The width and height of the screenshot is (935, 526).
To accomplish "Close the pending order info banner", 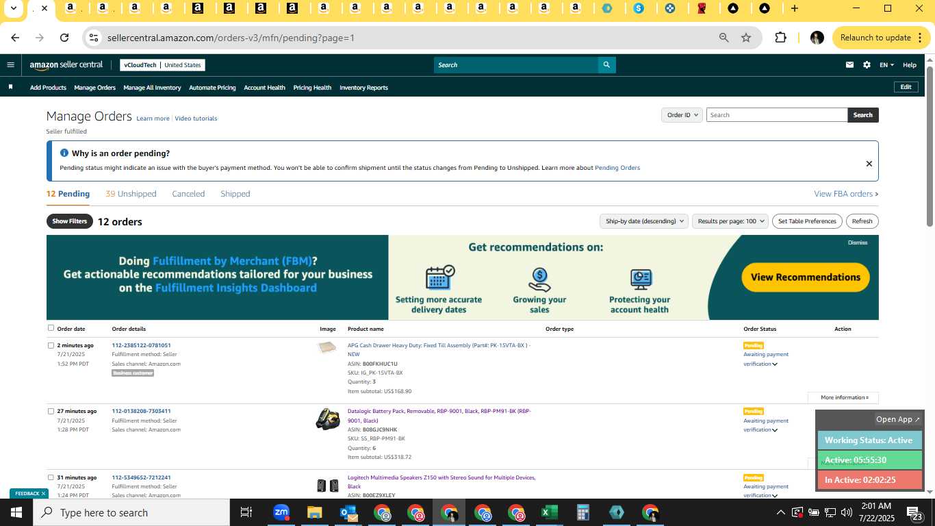I will click(x=869, y=164).
